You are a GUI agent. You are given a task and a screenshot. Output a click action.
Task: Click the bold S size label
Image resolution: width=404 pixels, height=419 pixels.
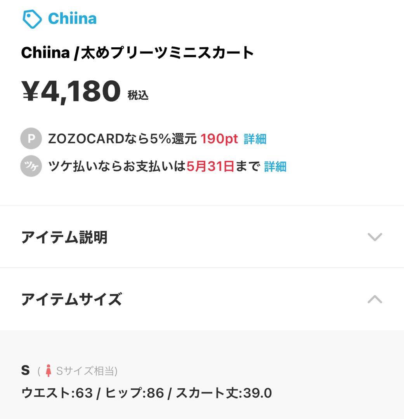[x=25, y=371]
